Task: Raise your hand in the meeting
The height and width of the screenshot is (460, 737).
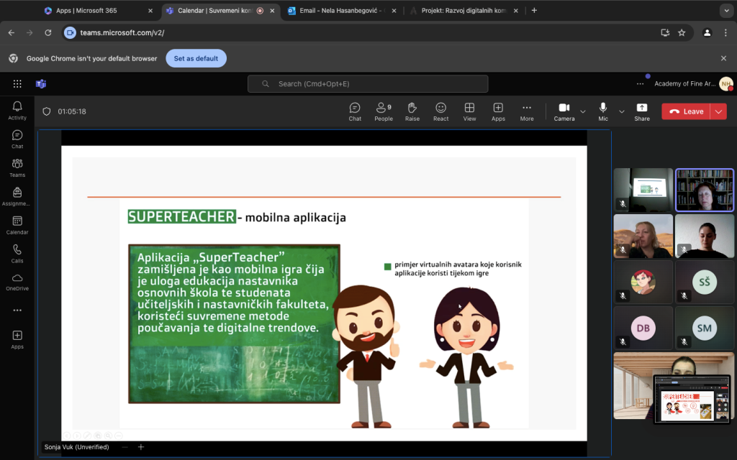Action: pos(412,111)
